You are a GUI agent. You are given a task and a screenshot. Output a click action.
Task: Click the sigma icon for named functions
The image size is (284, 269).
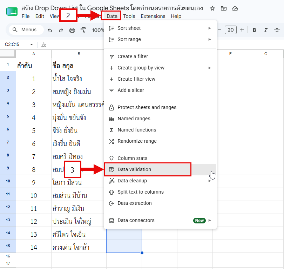tap(111, 130)
